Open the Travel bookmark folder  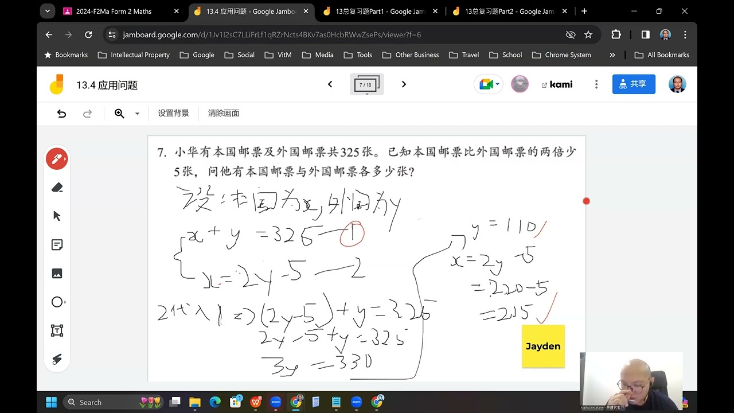pos(464,55)
